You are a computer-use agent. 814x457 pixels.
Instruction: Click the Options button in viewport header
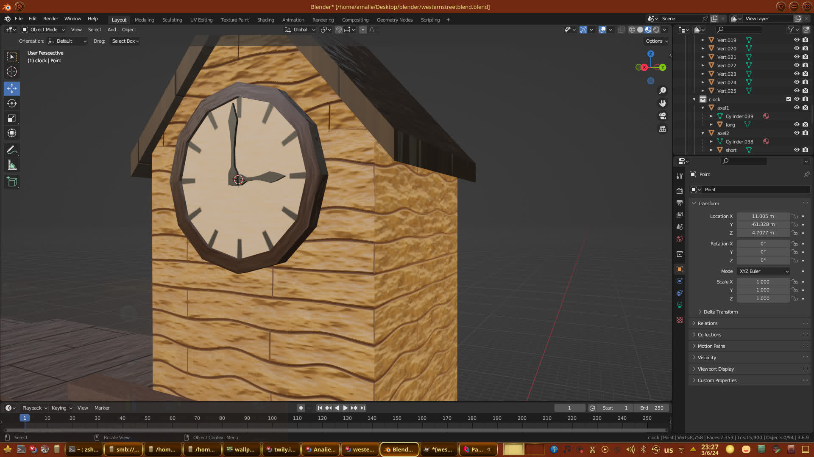coord(656,41)
